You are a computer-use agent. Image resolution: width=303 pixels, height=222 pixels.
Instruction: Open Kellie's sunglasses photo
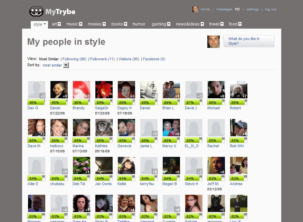tap(126, 165)
